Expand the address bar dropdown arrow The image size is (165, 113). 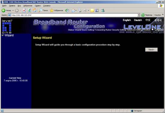click(x=139, y=15)
